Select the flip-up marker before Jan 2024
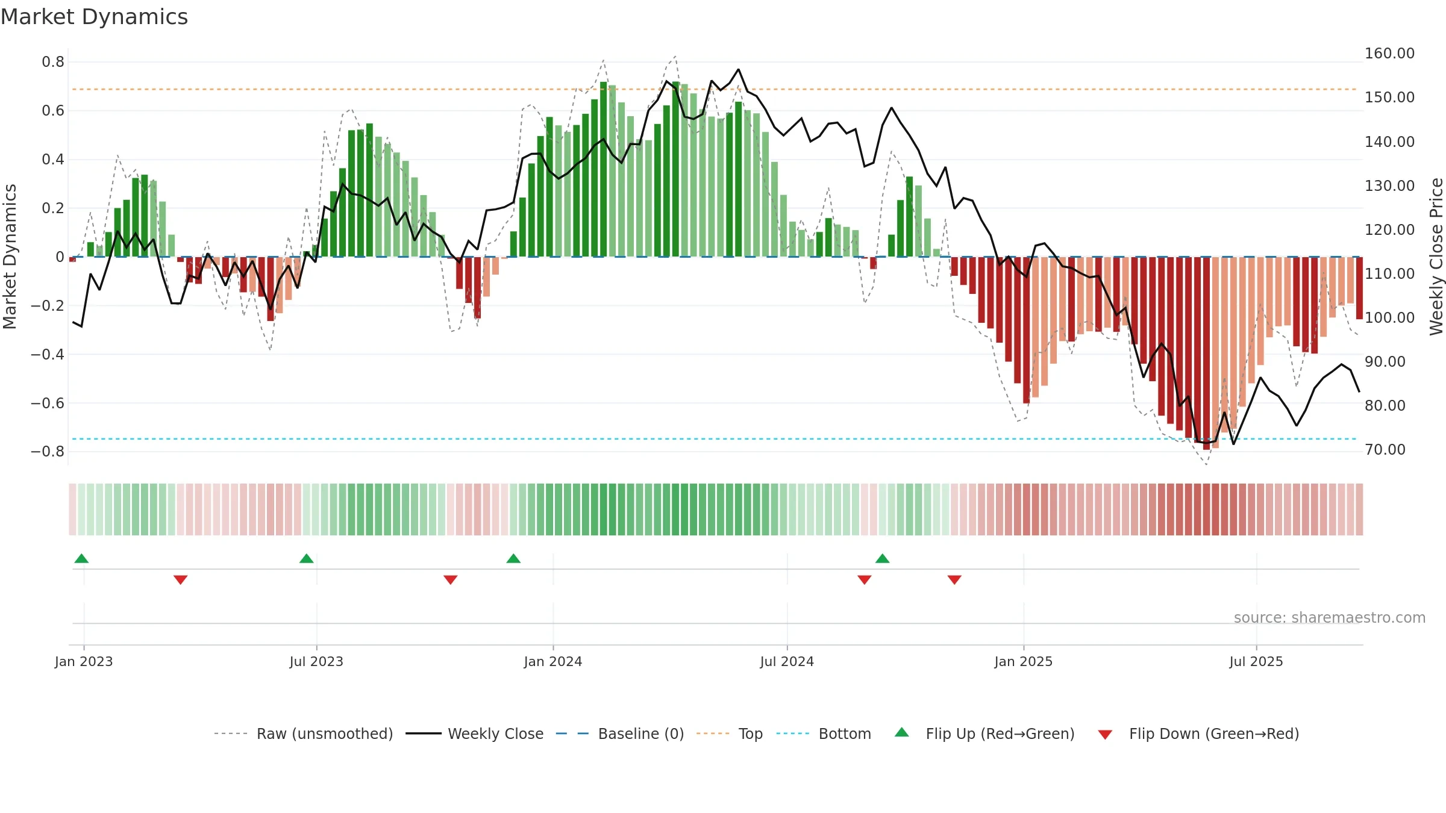The image size is (1446, 813). 513,558
